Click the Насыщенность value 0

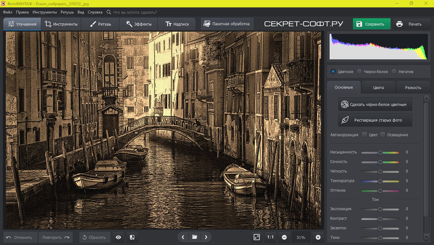pyautogui.click(x=407, y=152)
